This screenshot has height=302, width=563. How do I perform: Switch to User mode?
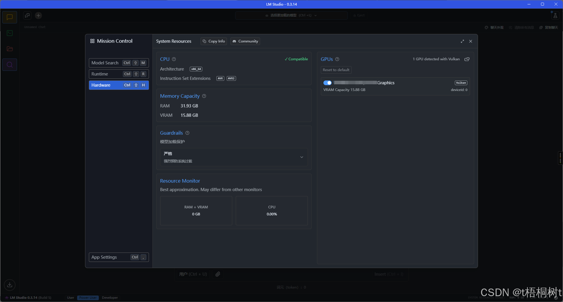(x=71, y=298)
